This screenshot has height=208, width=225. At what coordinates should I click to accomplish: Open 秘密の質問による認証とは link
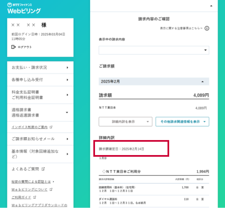(31, 182)
